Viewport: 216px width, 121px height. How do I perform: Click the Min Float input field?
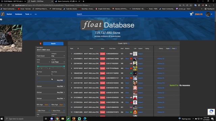43,74
